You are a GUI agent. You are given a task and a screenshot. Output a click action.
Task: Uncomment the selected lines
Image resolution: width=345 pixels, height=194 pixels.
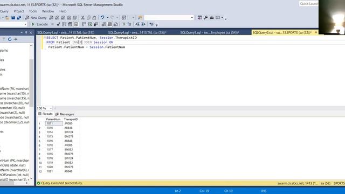[129, 24]
